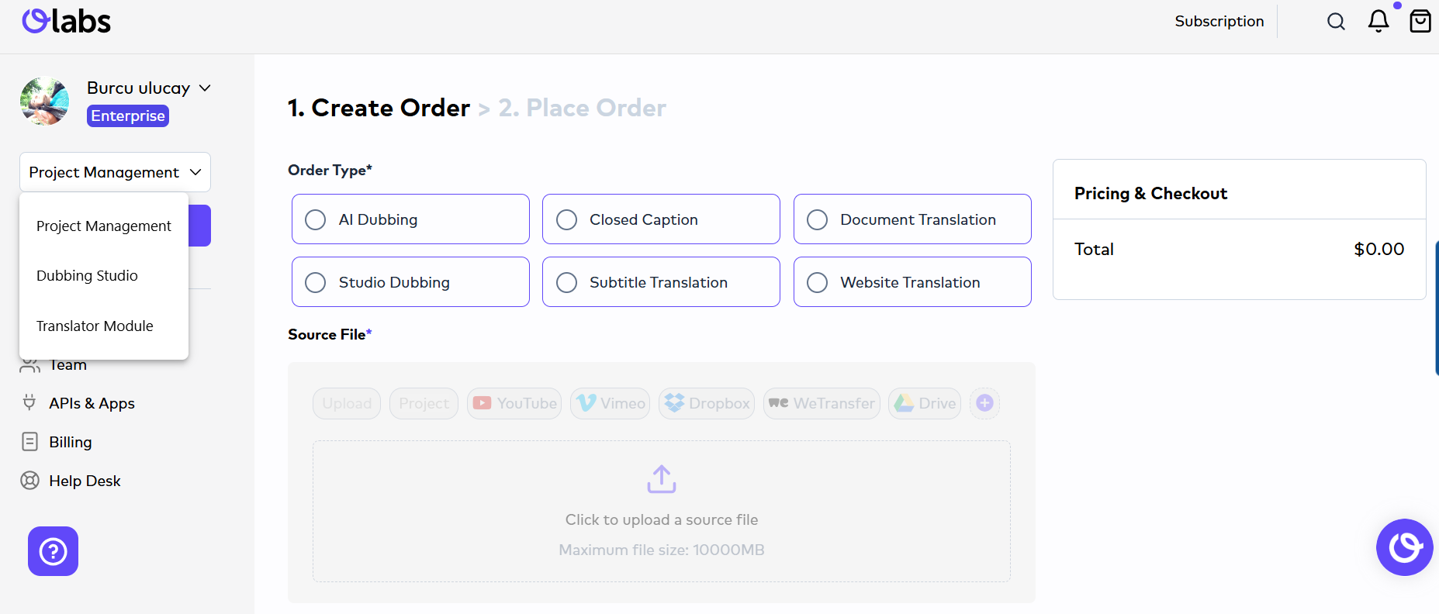This screenshot has width=1439, height=614.
Task: Open Help Desk from sidebar
Action: (x=85, y=481)
